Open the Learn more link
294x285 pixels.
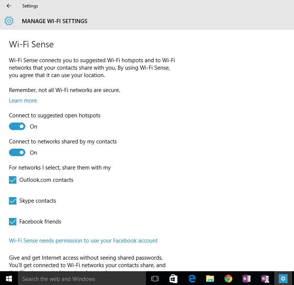[x=23, y=101]
